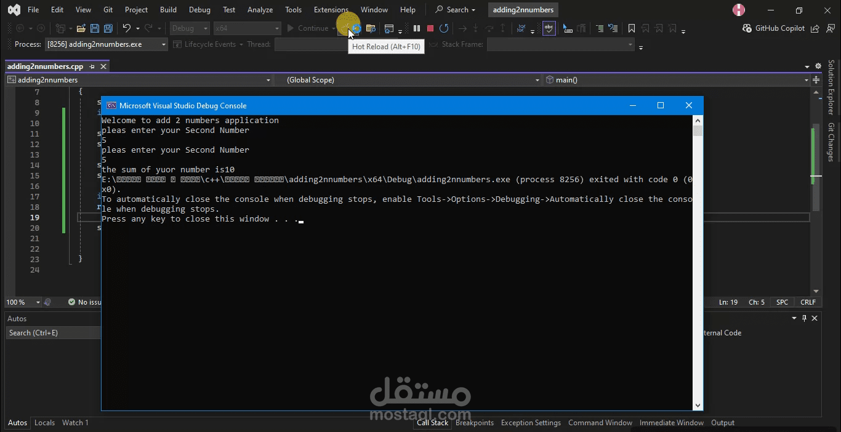Open the Immediate Window tab
The image size is (841, 432).
(672, 423)
